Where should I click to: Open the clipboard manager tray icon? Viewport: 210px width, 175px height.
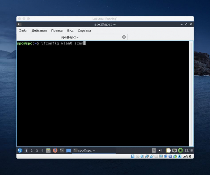pyautogui.click(x=168, y=150)
